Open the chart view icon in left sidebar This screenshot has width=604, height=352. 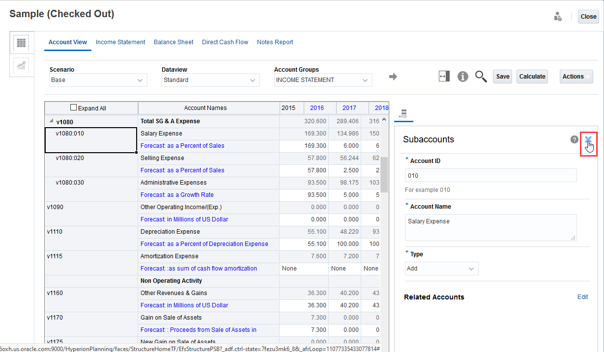point(21,66)
